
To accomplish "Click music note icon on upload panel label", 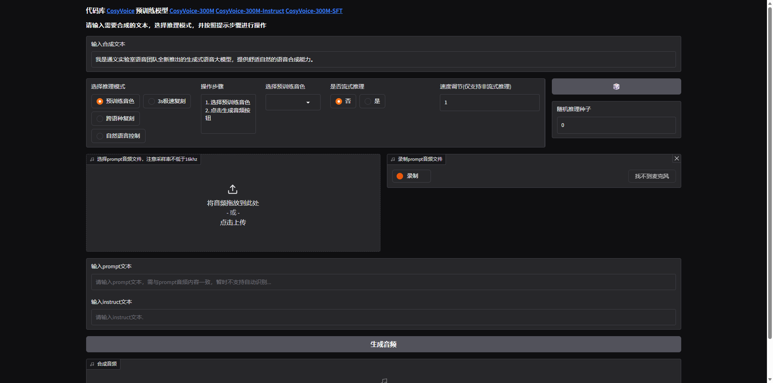I will point(92,160).
